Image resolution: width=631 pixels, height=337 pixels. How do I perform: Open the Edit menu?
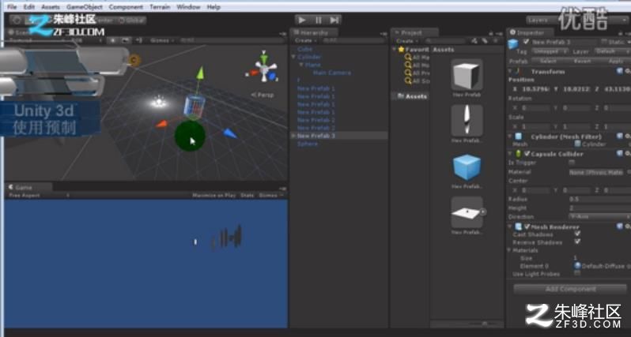point(29,7)
